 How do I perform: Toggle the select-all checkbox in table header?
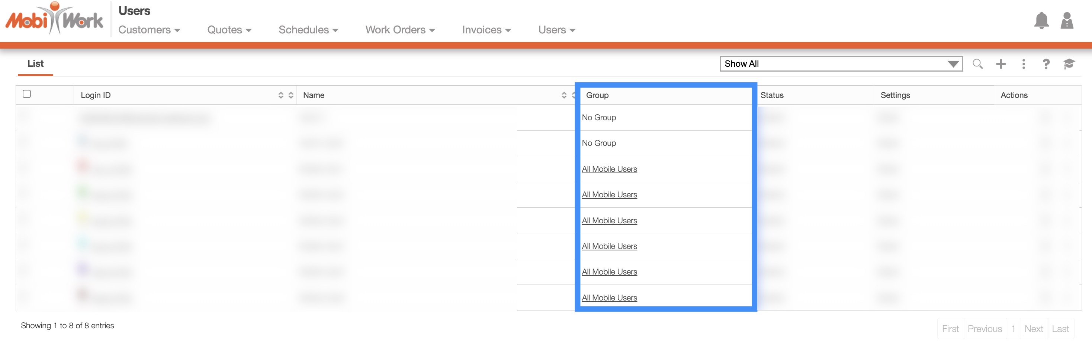[x=27, y=94]
